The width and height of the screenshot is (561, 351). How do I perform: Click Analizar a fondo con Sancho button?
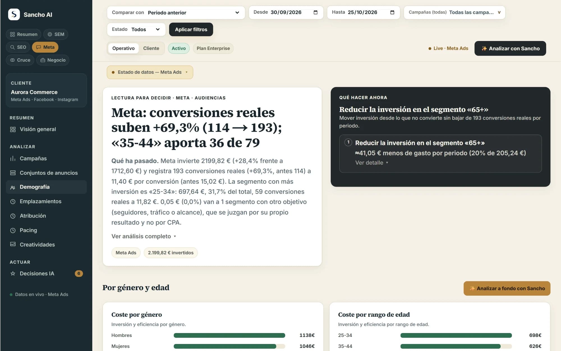[507, 288]
